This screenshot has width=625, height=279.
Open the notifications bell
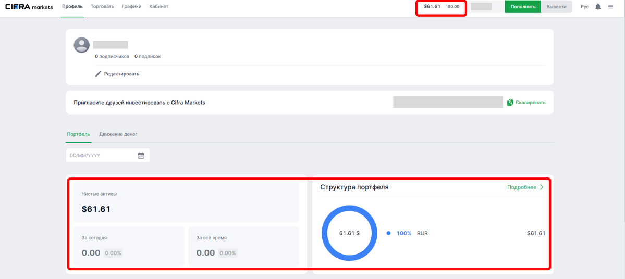(x=598, y=7)
